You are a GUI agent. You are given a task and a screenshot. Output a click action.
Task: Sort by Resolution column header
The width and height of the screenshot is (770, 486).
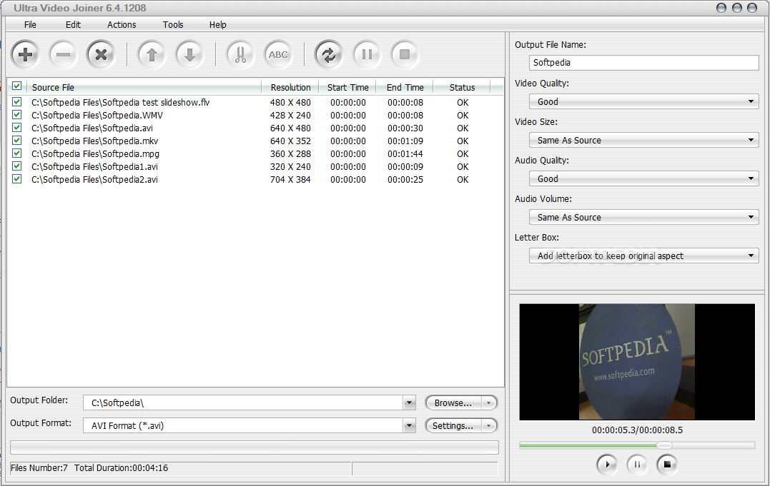(290, 87)
